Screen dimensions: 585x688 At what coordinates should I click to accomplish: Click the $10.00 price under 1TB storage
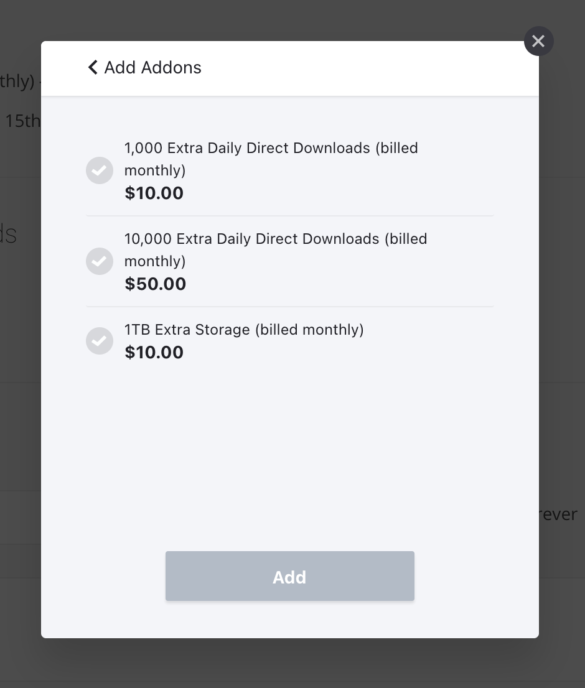click(154, 353)
